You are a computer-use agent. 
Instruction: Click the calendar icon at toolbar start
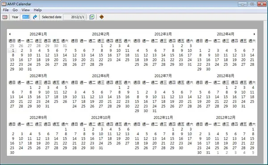(4, 17)
